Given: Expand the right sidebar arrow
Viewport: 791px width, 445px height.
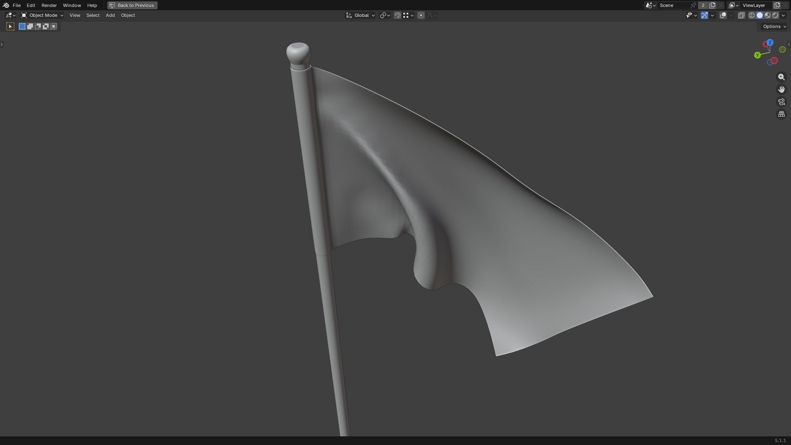Looking at the screenshot, I should click(x=789, y=44).
